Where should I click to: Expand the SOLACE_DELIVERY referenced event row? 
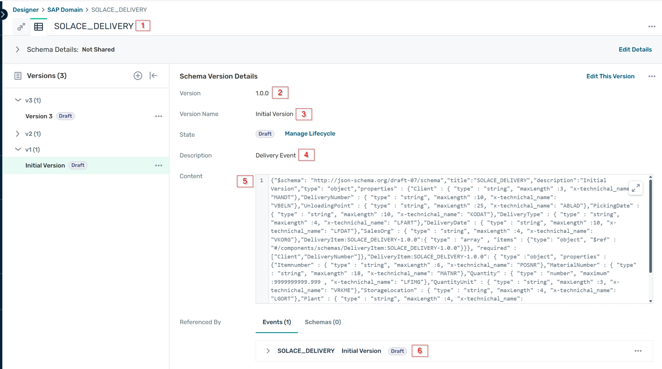click(x=268, y=351)
